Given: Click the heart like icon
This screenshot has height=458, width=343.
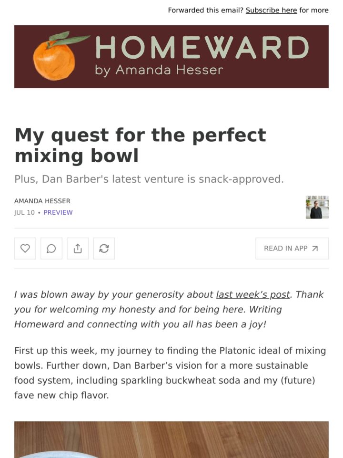Looking at the screenshot, I should coord(25,249).
